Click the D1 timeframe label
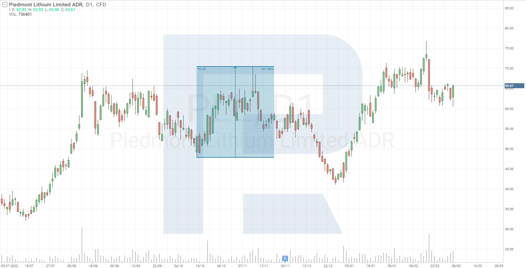 click(x=89, y=5)
